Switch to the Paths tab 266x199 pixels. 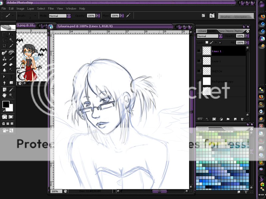tap(238, 31)
